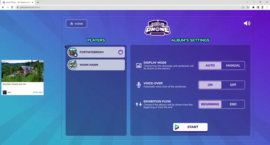Click the Vrbo advertiser logo
This screenshot has height=145, width=270.
(4, 92)
